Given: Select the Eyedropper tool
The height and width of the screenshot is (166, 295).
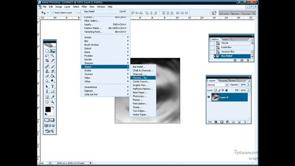Looking at the screenshot, I should pyautogui.click(x=53, y=97).
